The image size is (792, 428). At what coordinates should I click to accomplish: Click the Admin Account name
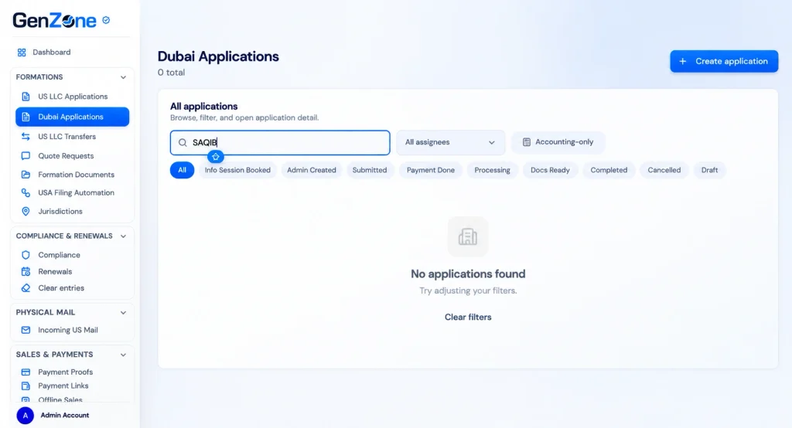[x=65, y=416]
